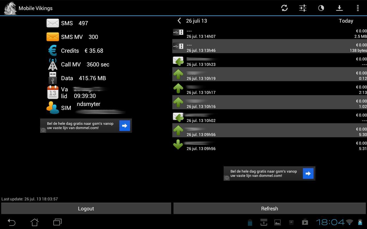
Task: Select the Today date label
Action: pos(346,21)
